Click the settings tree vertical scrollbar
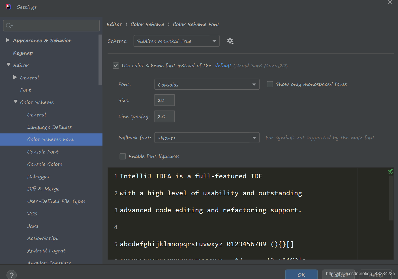Viewport: 398px width, 279px height. pos(100,60)
